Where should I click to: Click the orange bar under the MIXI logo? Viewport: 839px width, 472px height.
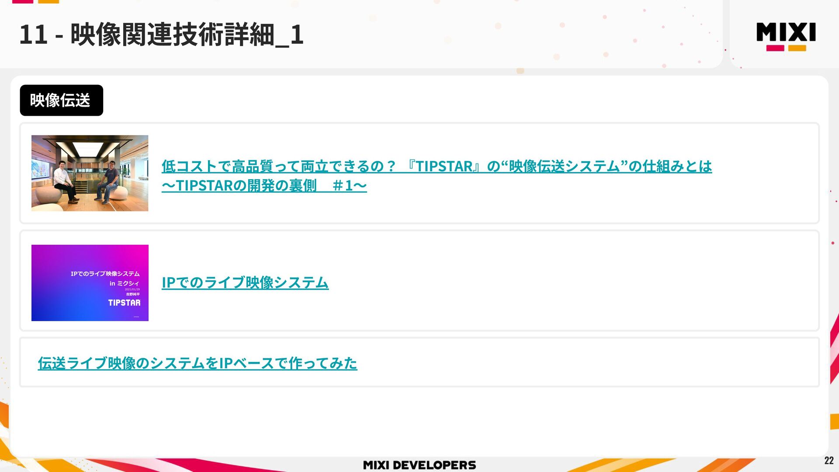coord(797,48)
